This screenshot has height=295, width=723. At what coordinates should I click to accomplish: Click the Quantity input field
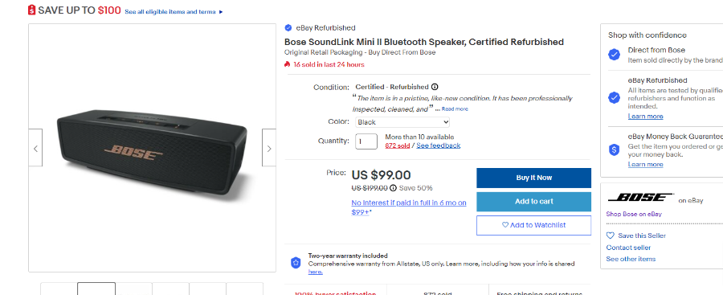click(366, 141)
